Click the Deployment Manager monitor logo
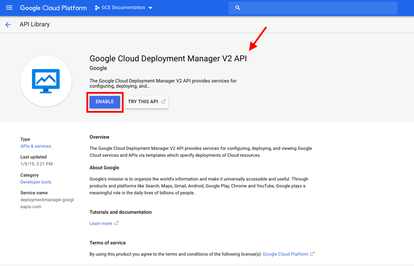The width and height of the screenshot is (414, 266). (x=46, y=81)
